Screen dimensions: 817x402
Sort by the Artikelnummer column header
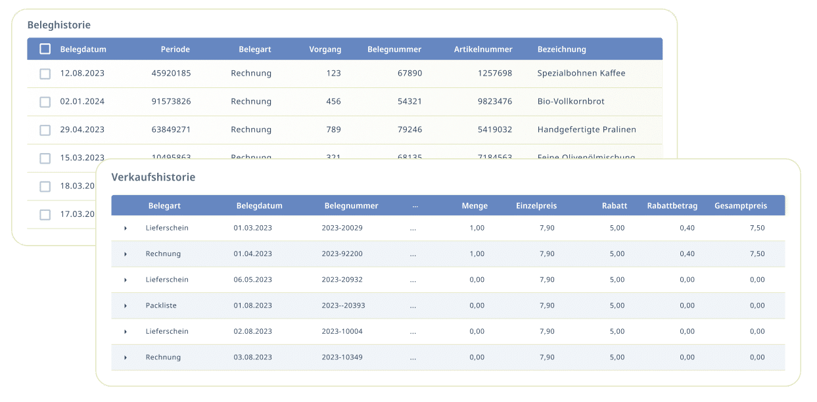coord(483,49)
